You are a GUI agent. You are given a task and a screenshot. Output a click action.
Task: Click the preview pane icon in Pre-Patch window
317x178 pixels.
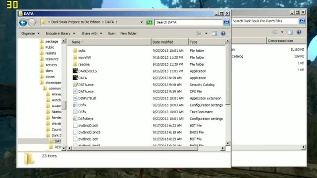pyautogui.click(x=290, y=32)
